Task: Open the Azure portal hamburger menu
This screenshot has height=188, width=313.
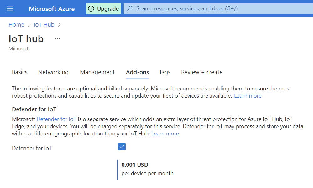Action: pyautogui.click(x=10, y=8)
